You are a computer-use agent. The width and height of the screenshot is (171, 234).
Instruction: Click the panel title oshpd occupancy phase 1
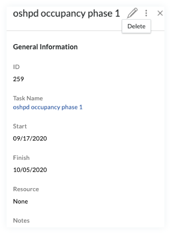pos(66,14)
